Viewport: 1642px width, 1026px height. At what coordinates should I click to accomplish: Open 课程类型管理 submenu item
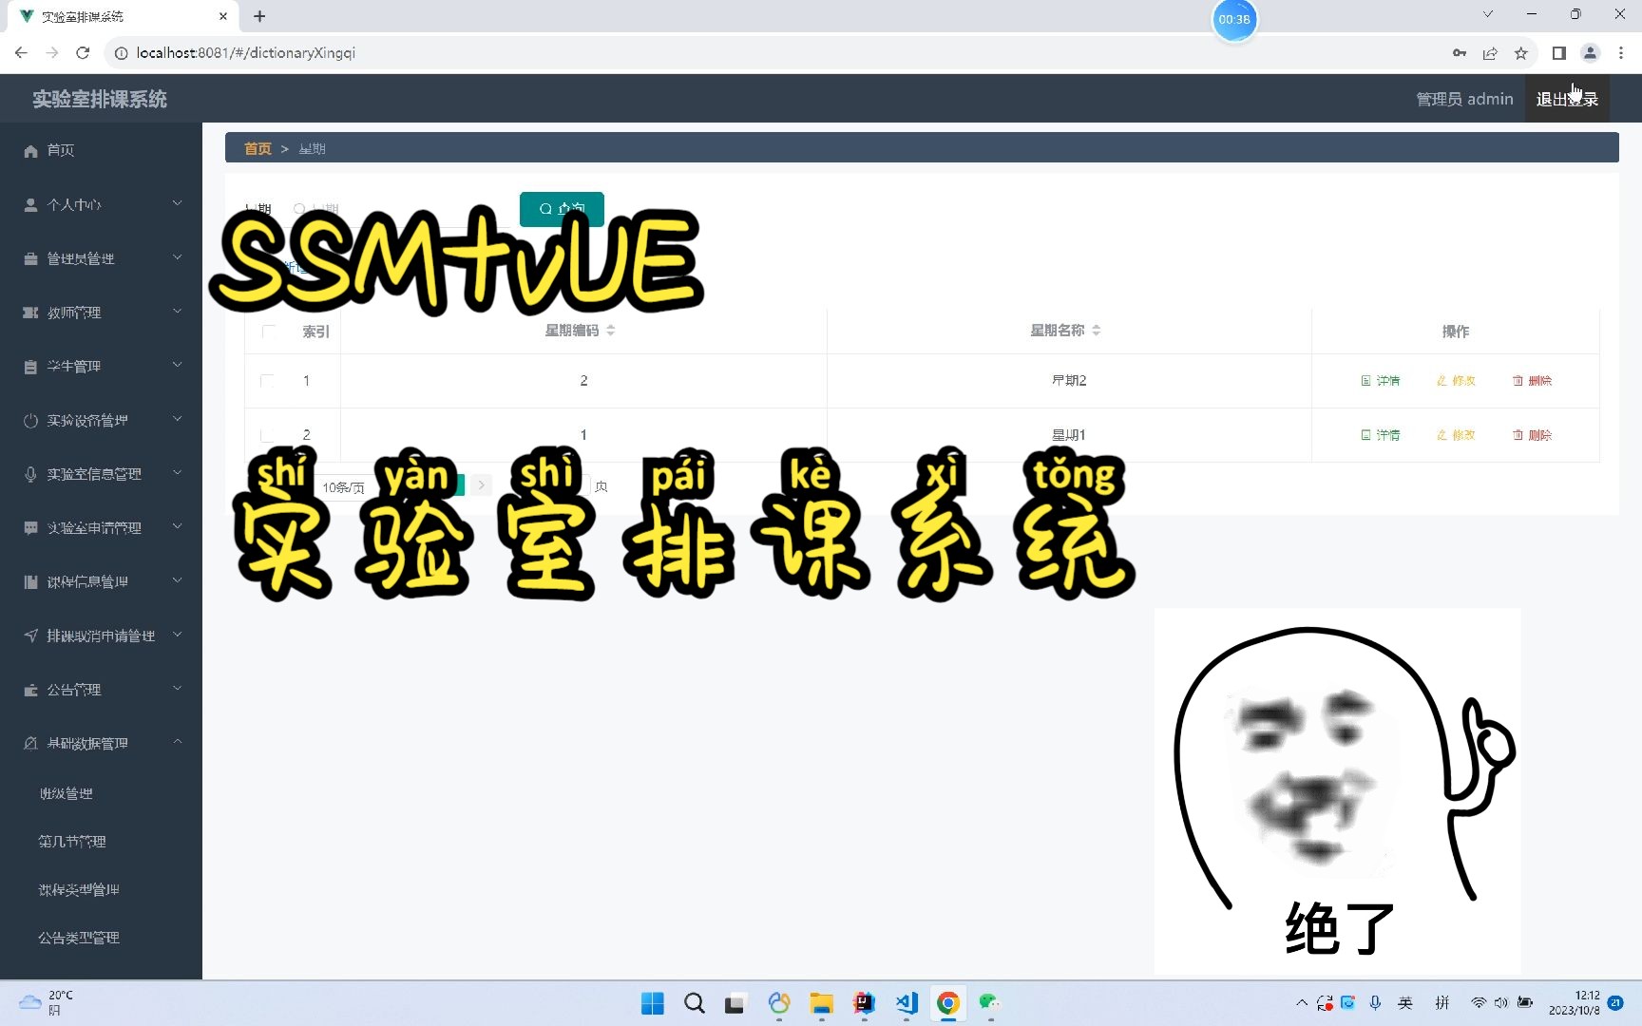tap(79, 890)
